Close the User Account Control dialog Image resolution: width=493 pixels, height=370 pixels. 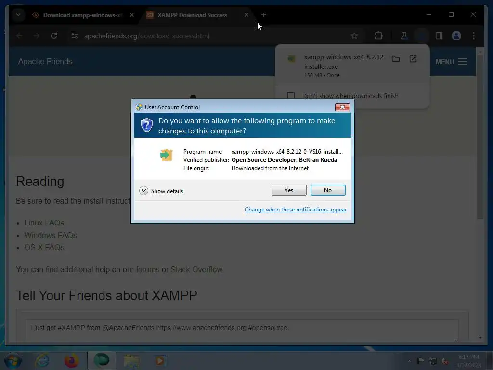pos(342,107)
